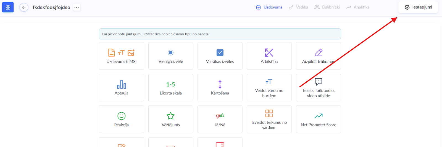This screenshot has width=442, height=147.
Task: Switch to the Uzdevums tab
Action: point(269,7)
